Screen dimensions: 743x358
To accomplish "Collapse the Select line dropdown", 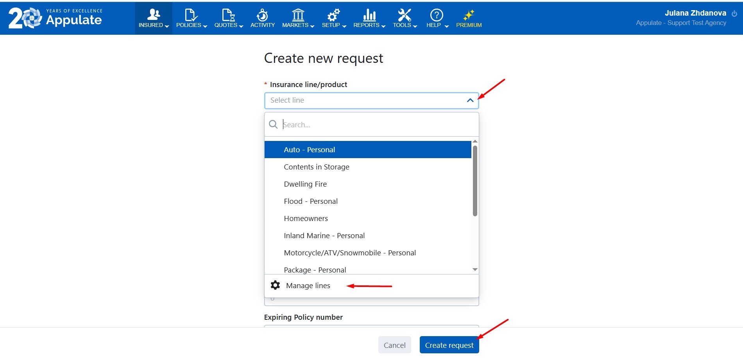I will click(x=470, y=100).
